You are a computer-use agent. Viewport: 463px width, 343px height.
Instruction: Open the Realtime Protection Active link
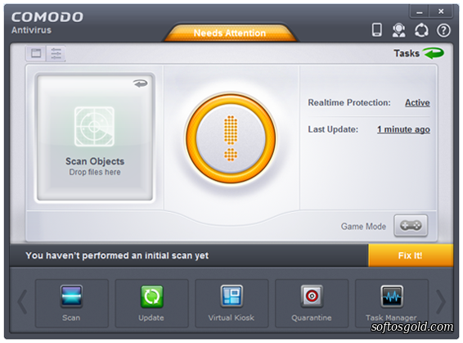417,103
